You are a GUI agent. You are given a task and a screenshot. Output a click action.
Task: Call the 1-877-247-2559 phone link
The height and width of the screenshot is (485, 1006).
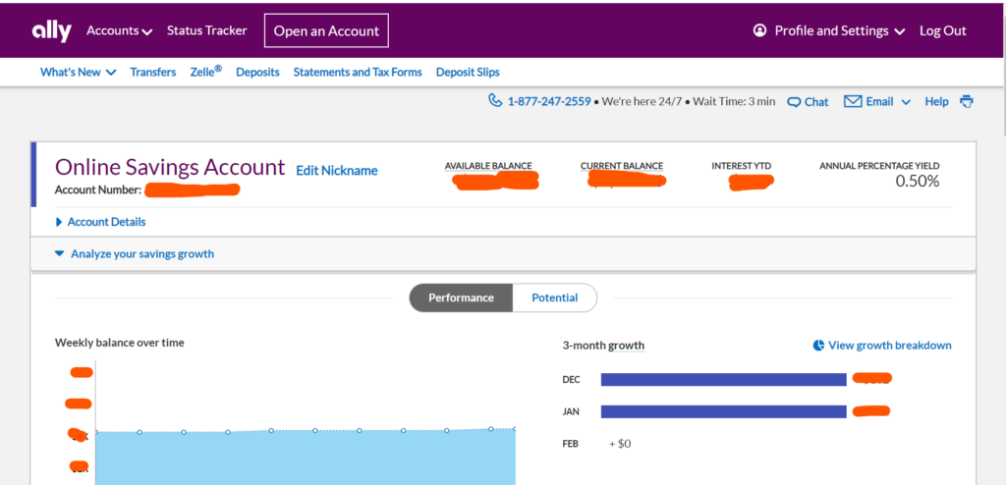(x=548, y=101)
